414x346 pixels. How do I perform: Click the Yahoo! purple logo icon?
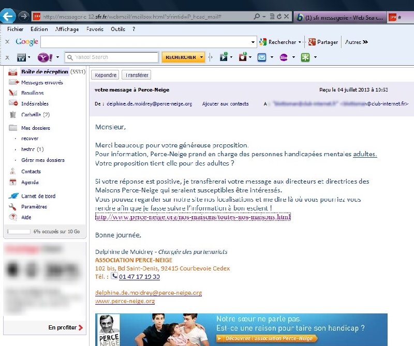click(x=45, y=57)
